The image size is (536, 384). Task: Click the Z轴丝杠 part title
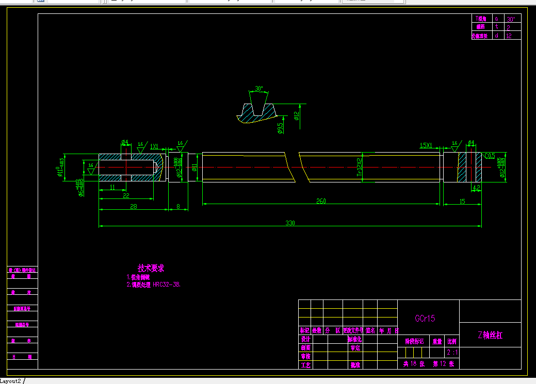pyautogui.click(x=490, y=335)
